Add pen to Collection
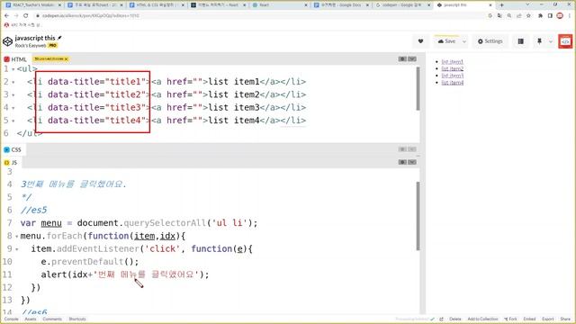The height and width of the screenshot is (324, 576). pos(482,319)
